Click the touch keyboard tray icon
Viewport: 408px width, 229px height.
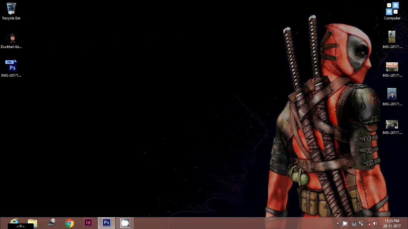tap(354, 224)
